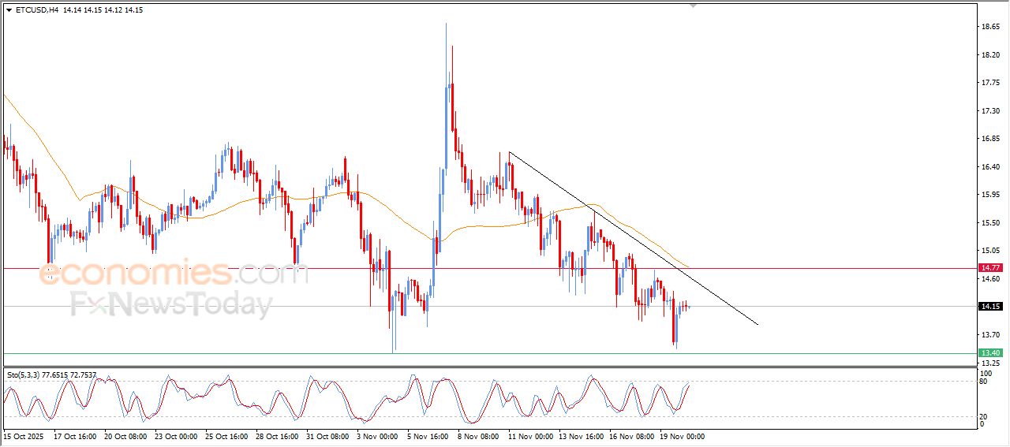Click the 15 Oct 2025 date label
This screenshot has width=1010, height=447.
[x=22, y=436]
